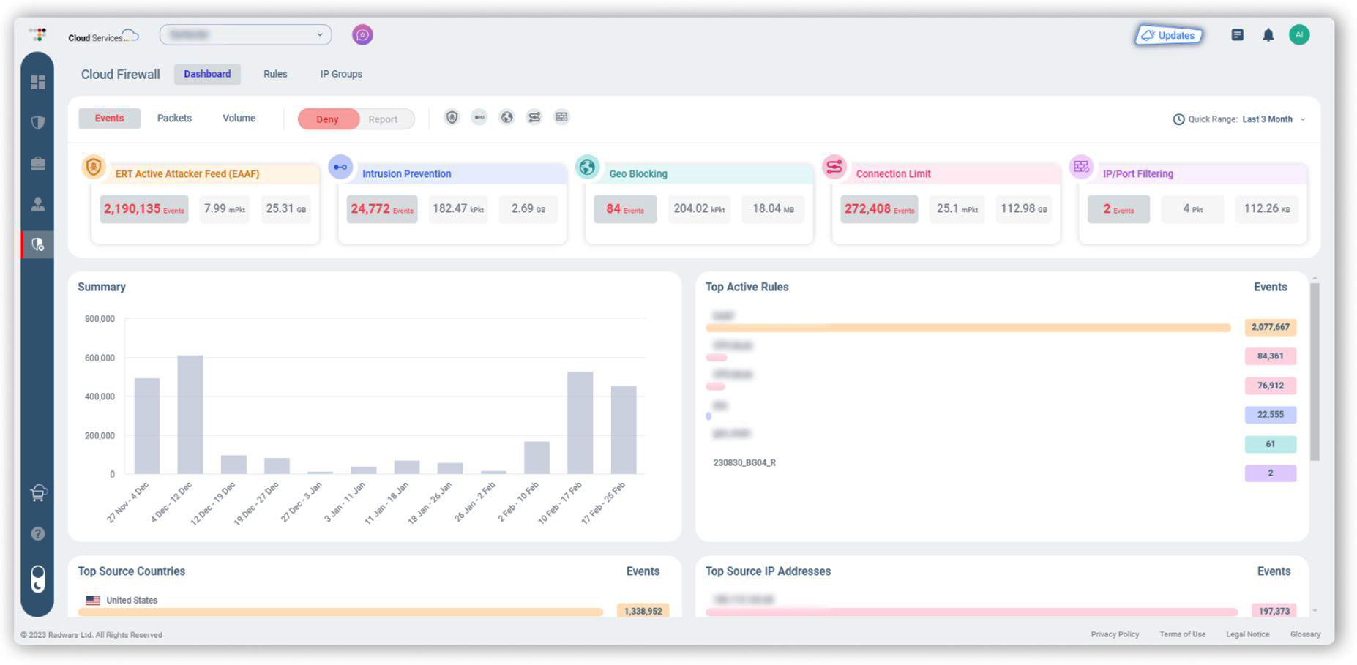
Task: Open the apps grid logo icon
Action: pyautogui.click(x=38, y=34)
